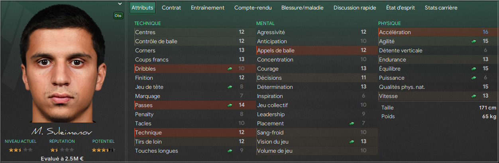Select the highlighted Accélération attribute row
This screenshot has height=163, width=499.
(438, 32)
